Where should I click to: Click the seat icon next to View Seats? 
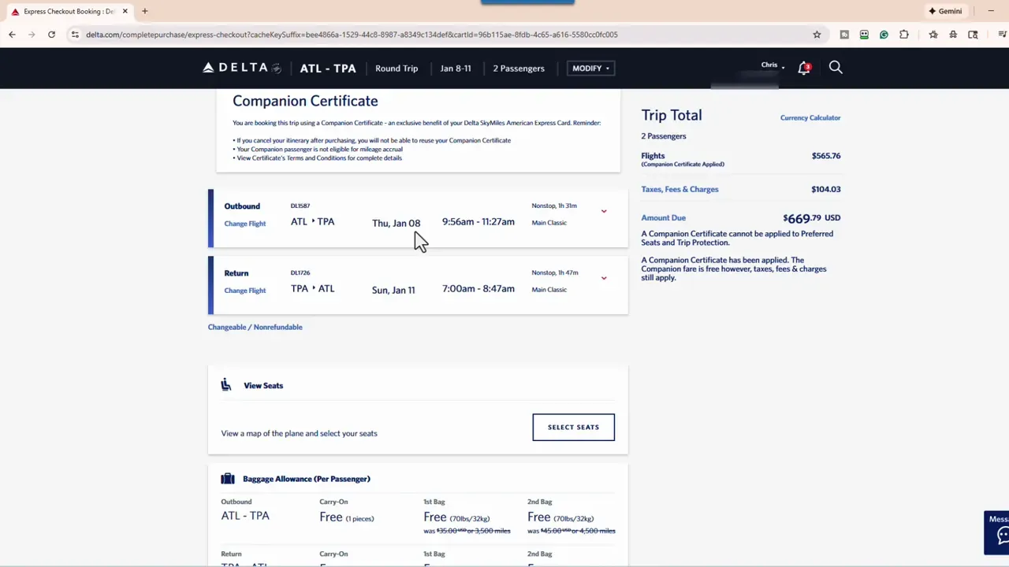(226, 384)
